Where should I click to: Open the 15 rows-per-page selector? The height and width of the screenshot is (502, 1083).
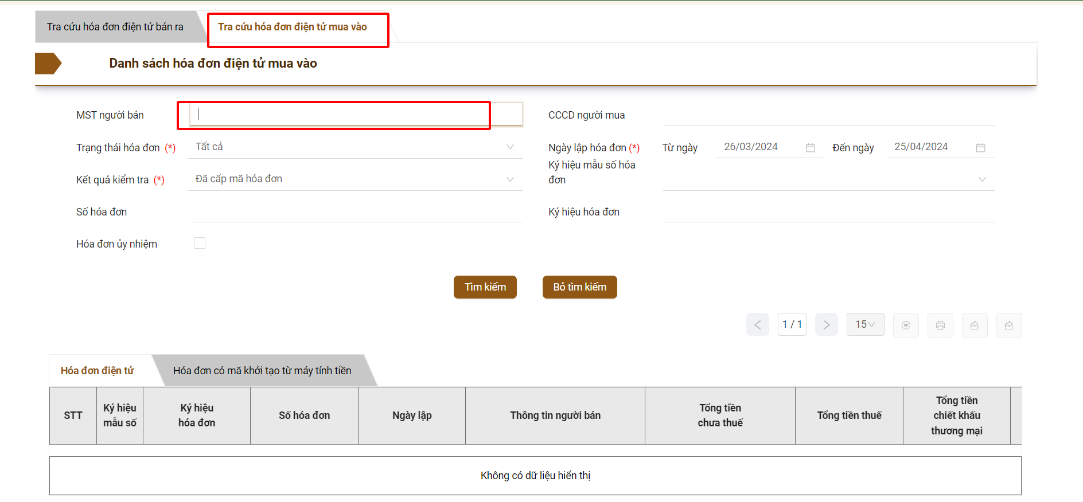pos(865,324)
